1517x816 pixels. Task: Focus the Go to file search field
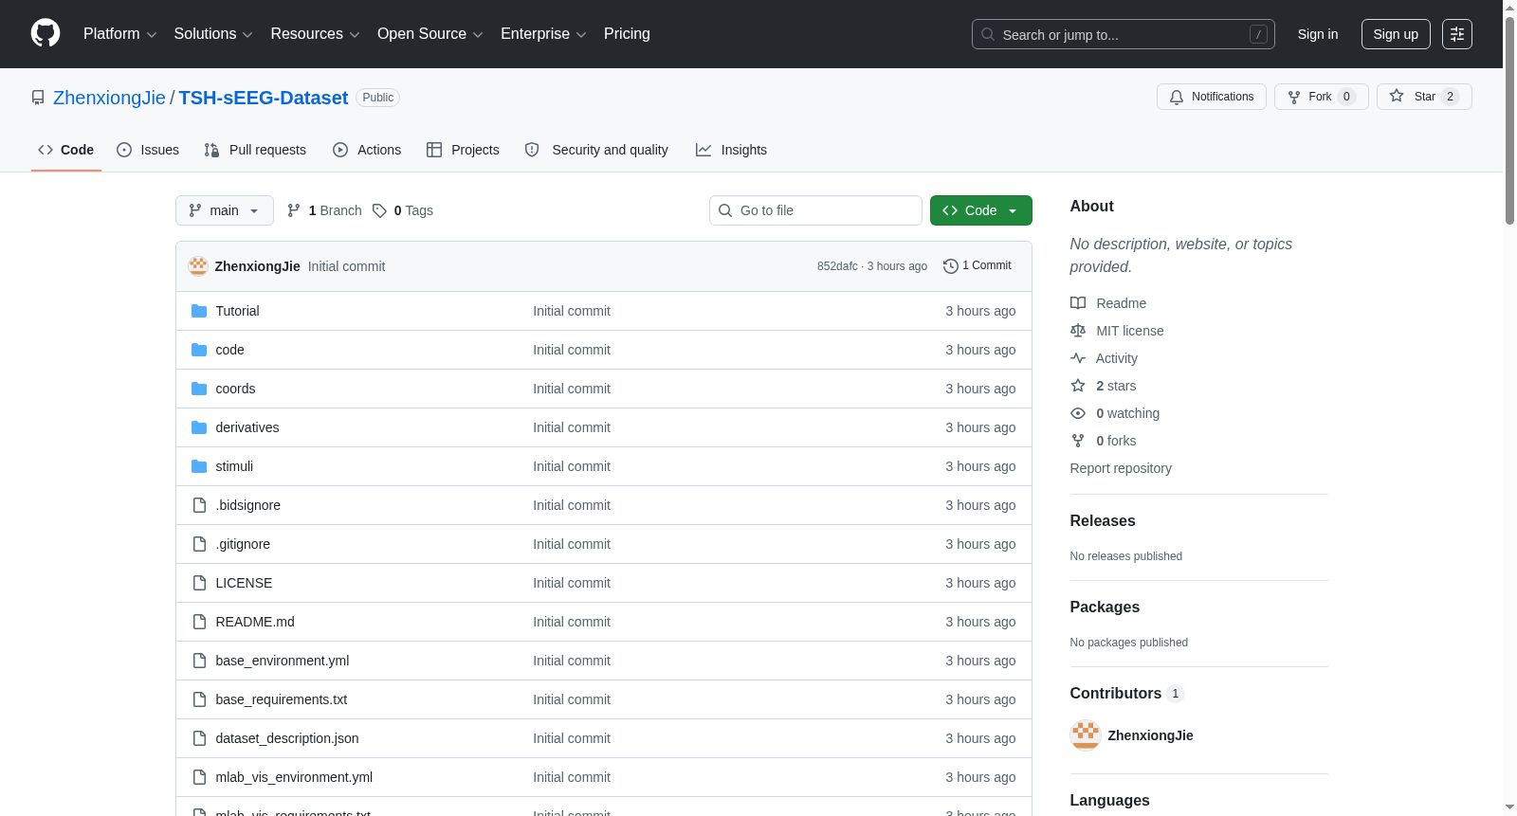(815, 210)
